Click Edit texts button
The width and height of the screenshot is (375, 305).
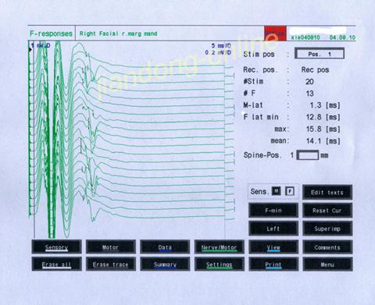coord(327,192)
